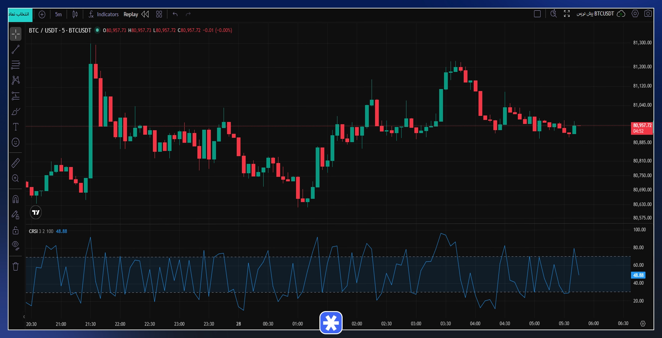662x338 pixels.
Task: Enter fullscreen chart mode
Action: [567, 14]
